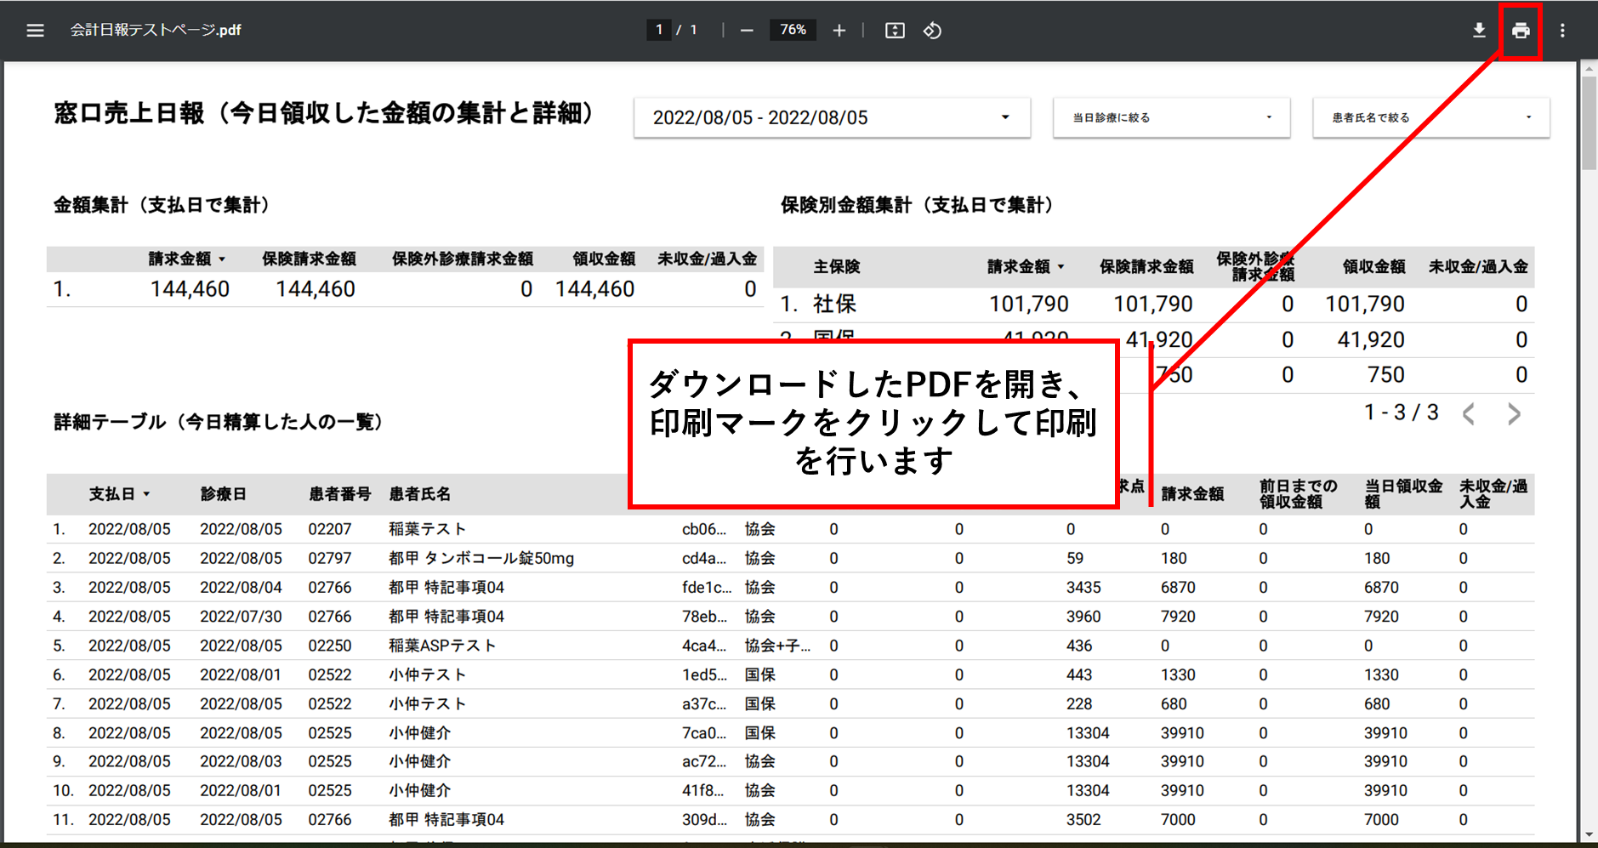
Task: Click the vertical scrollbar thumb
Action: [1588, 123]
